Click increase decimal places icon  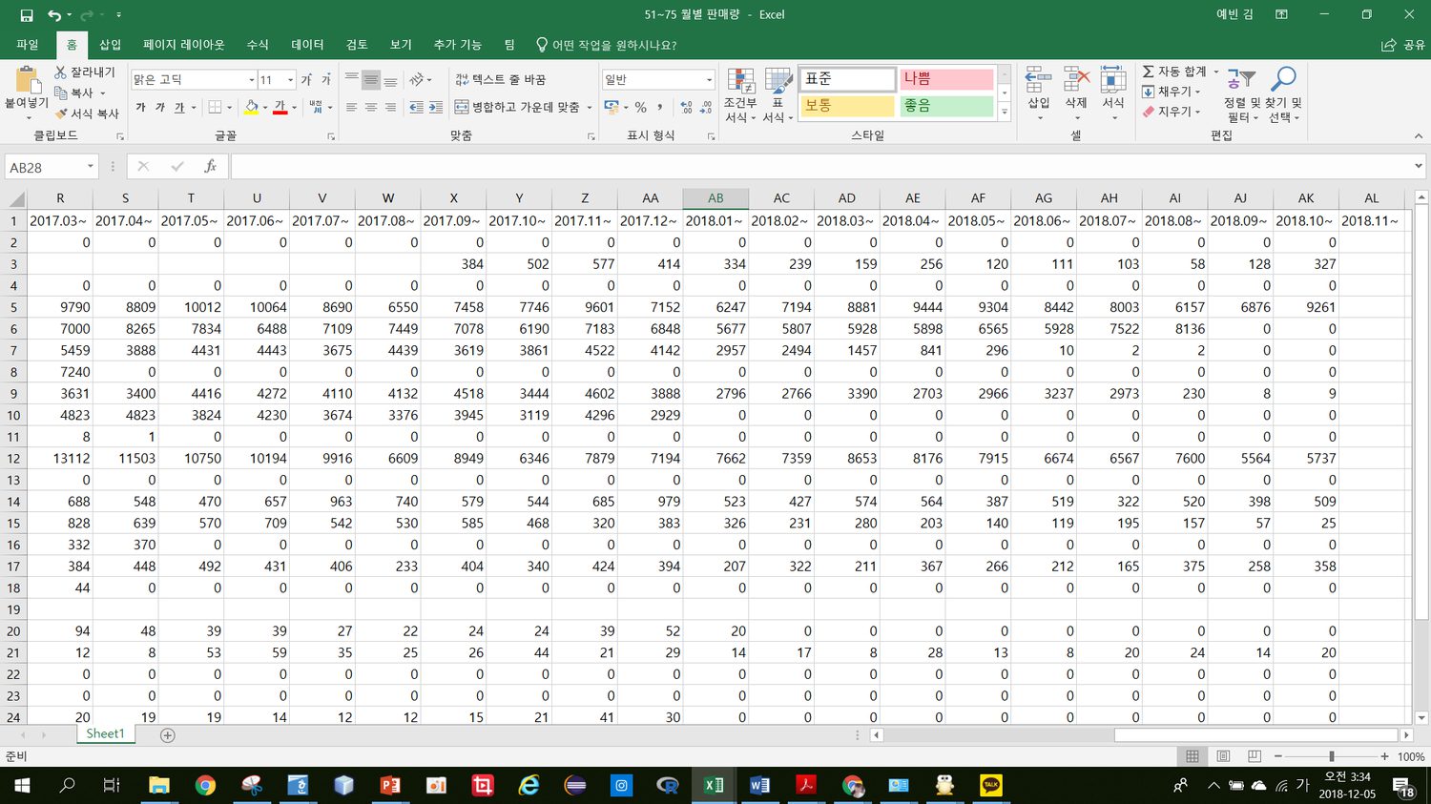click(685, 107)
